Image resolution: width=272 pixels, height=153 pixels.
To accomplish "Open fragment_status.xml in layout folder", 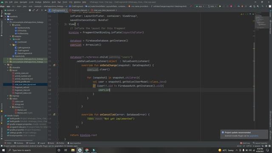I will 23,93.
